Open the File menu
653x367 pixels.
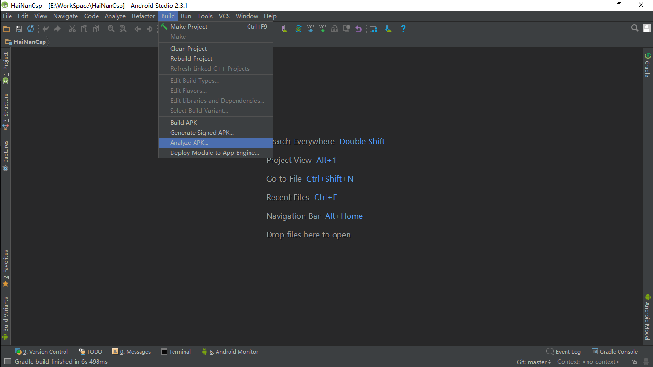click(x=7, y=16)
